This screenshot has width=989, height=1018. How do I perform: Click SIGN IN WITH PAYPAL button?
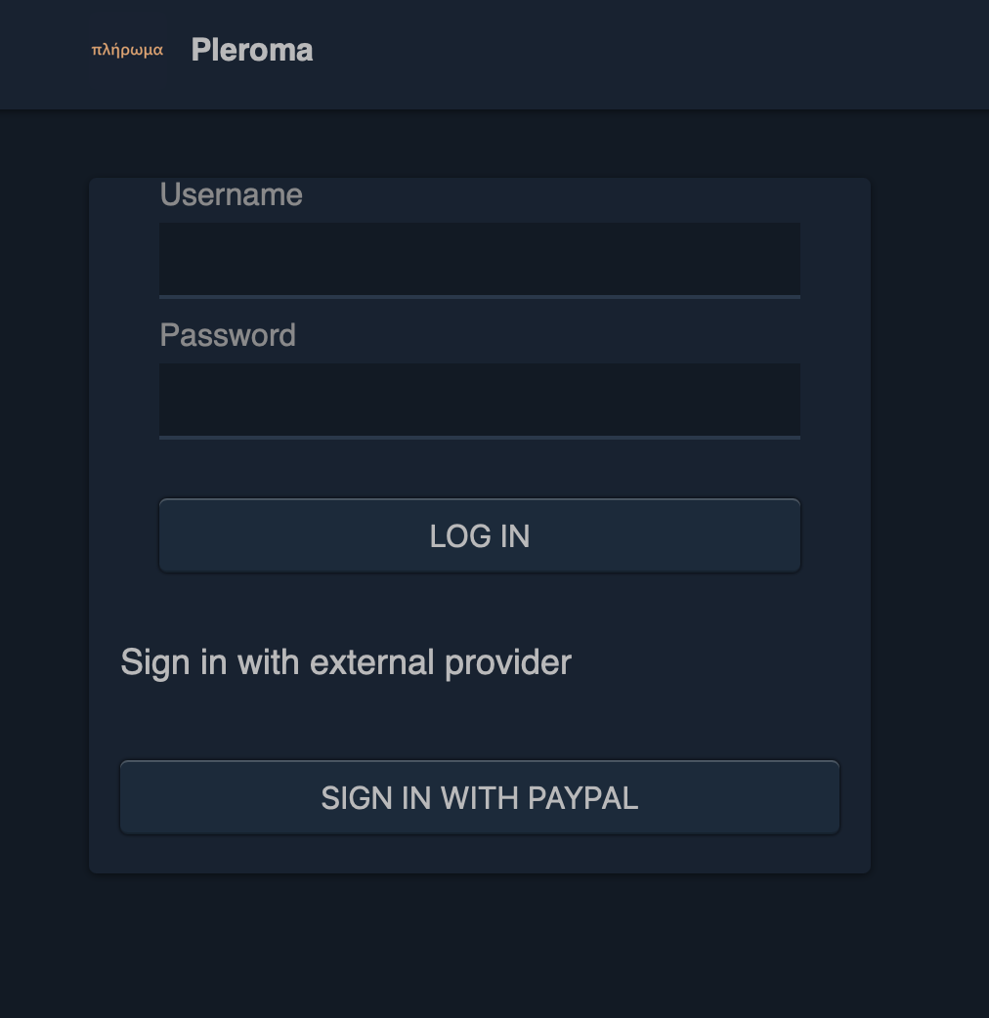[x=479, y=797]
